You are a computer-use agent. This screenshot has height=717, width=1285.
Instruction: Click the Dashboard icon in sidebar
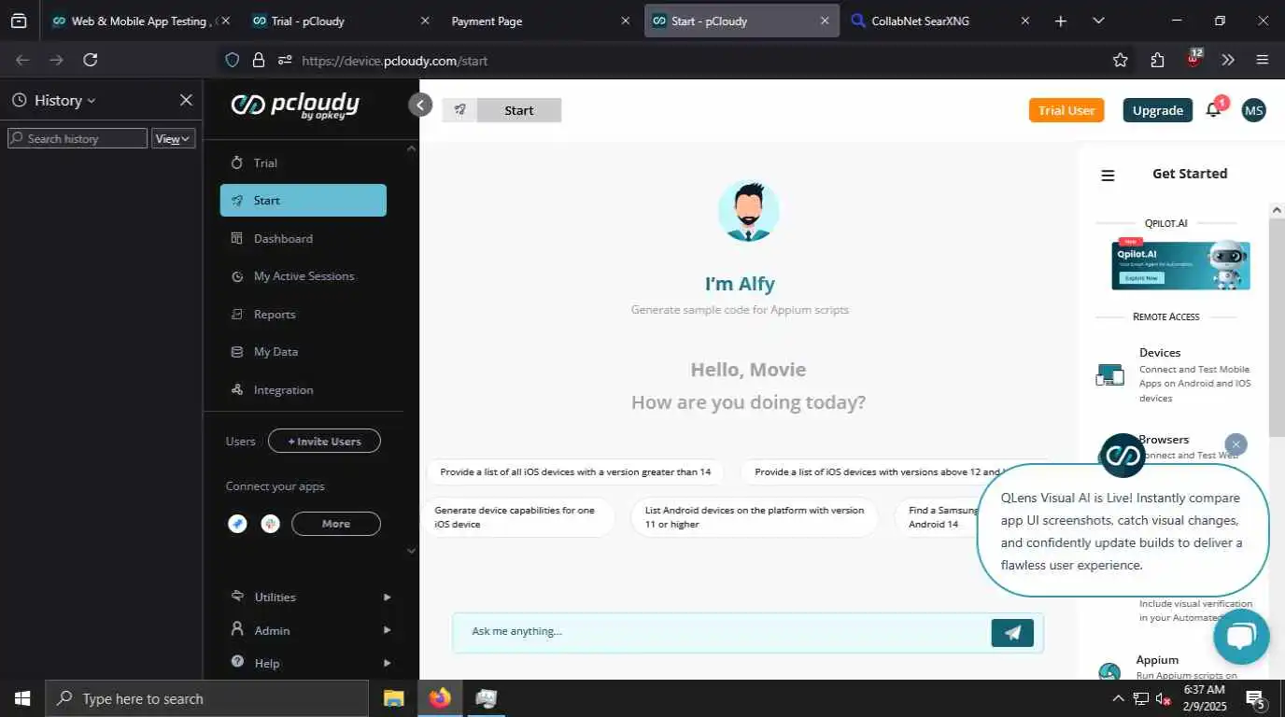click(x=236, y=238)
